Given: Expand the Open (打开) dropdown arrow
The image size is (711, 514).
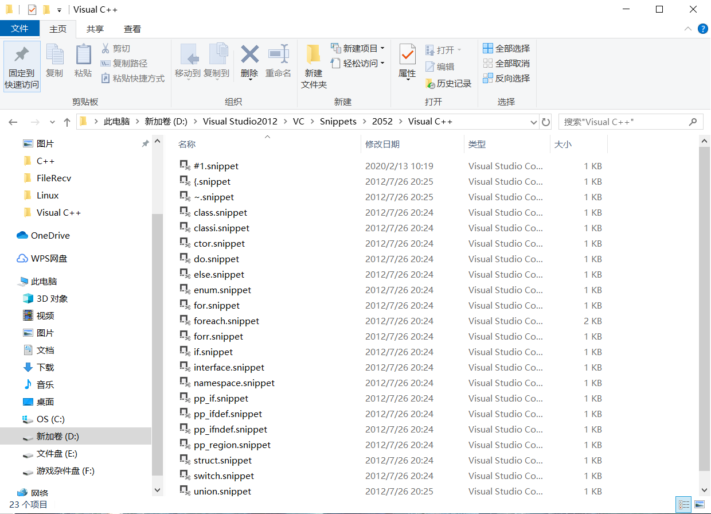Looking at the screenshot, I should [459, 50].
